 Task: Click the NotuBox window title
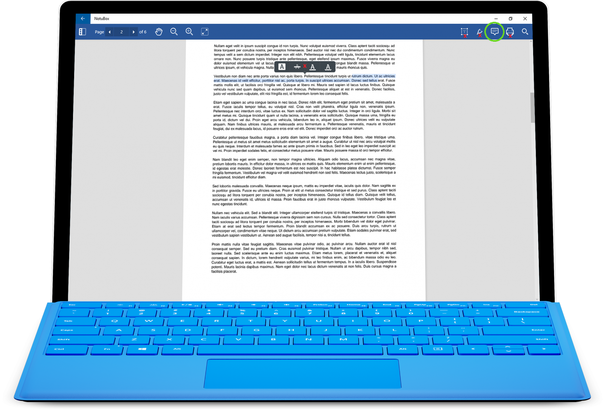coord(102,19)
